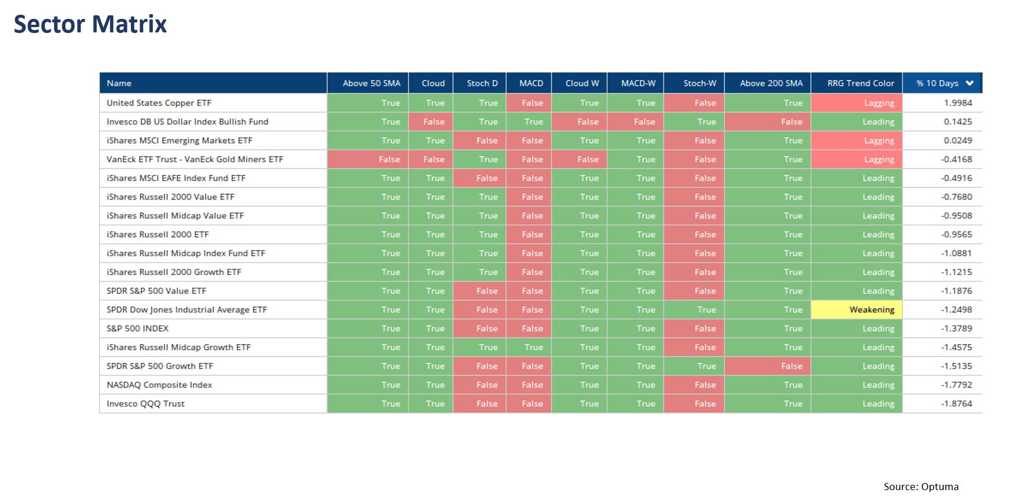Select VanEck Gold Miners ETF row name
This screenshot has height=496, width=1012.
pos(195,159)
